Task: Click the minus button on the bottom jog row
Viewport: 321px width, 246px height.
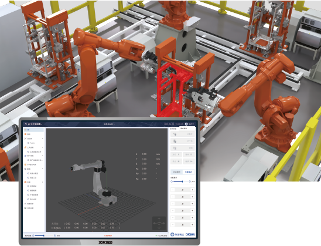Action: [x=173, y=225]
